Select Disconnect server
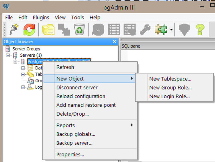Viewport: 215px width, 162px height. [x=90, y=87]
